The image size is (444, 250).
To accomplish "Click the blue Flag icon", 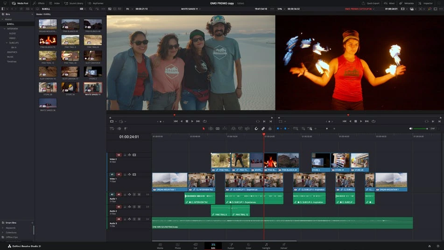I will point(278,129).
